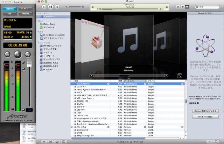This screenshot has height=144, width=224.
Task: Click Amarra's 00 level display box
Action: pyautogui.click(x=29, y=110)
